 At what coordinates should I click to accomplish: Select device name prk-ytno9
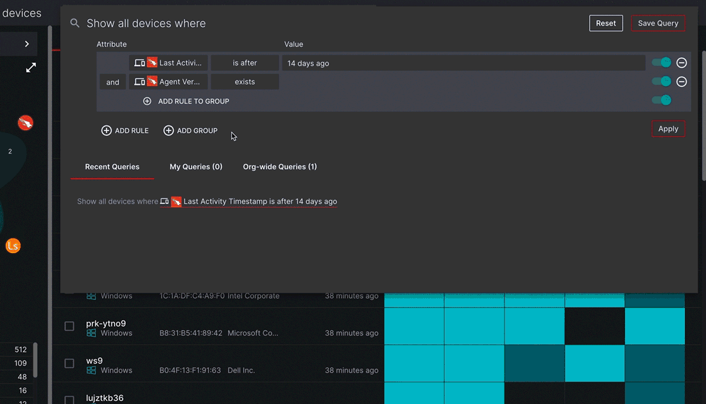click(106, 323)
